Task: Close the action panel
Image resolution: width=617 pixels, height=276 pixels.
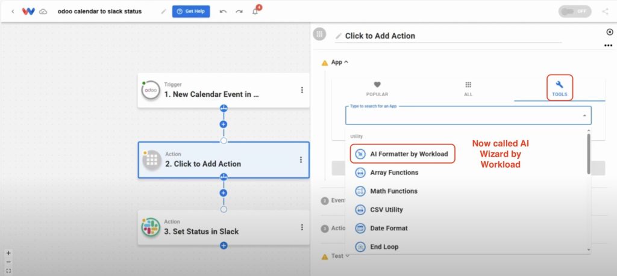Action: point(610,32)
